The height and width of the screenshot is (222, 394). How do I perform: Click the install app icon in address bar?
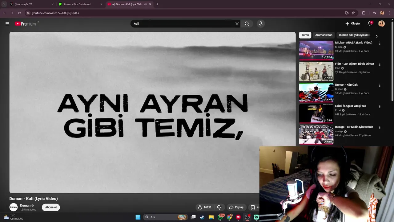[347, 13]
